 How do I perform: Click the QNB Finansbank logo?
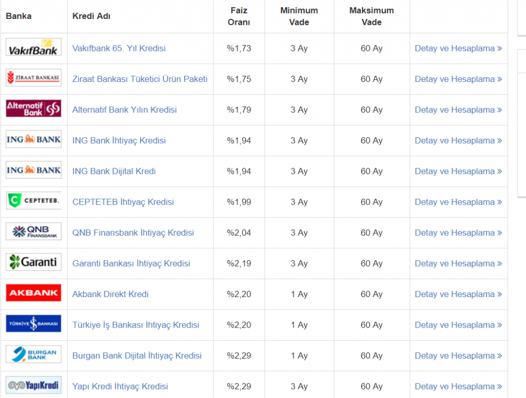34,231
